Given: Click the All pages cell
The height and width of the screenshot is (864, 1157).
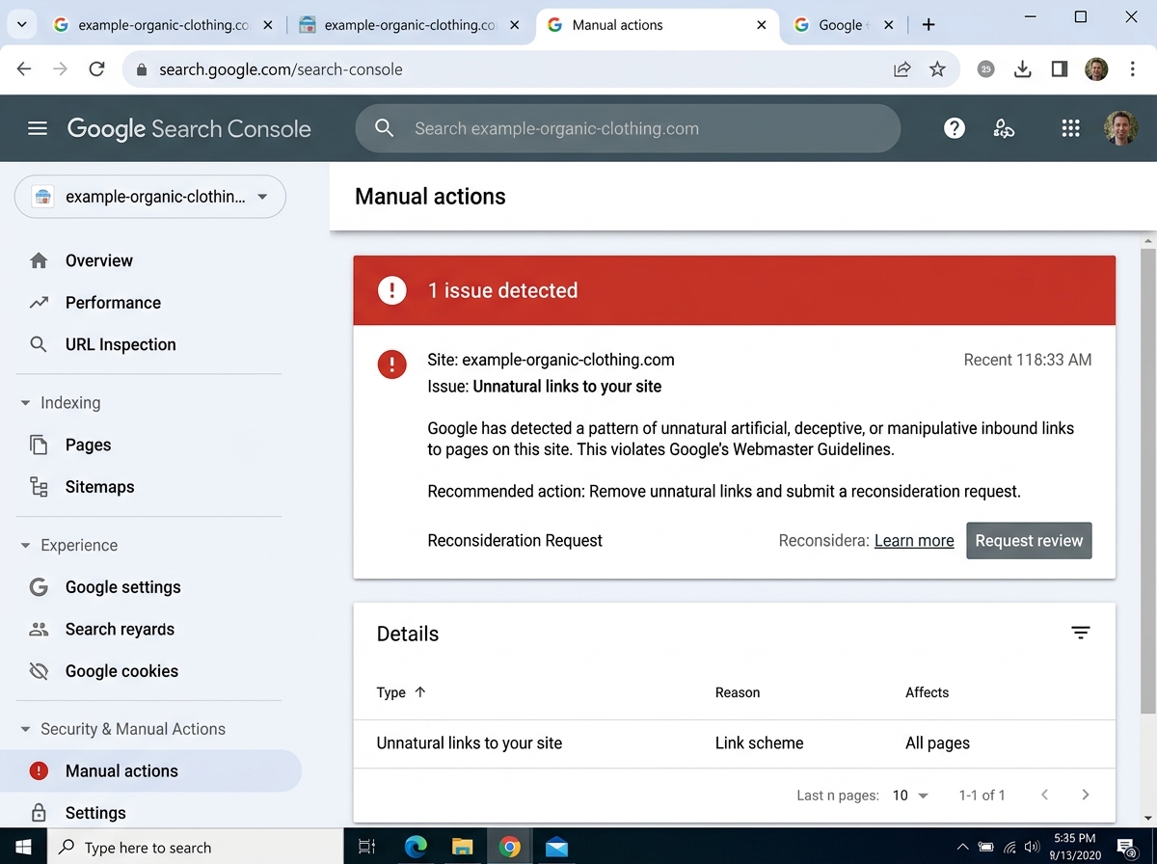Looking at the screenshot, I should point(937,743).
